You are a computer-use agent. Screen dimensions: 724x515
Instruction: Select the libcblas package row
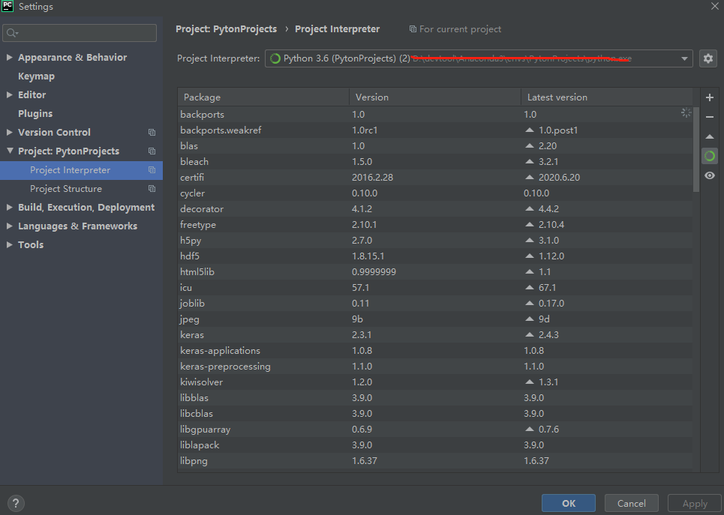(435, 414)
